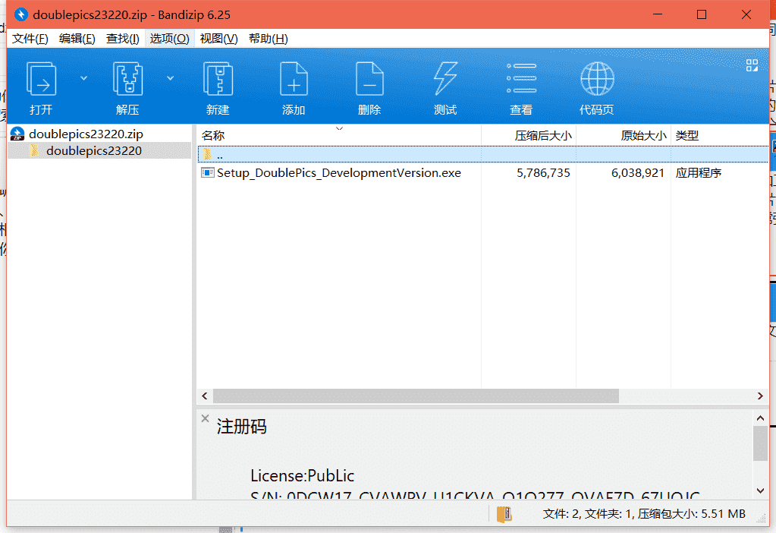Click the status bar file count text

[644, 514]
